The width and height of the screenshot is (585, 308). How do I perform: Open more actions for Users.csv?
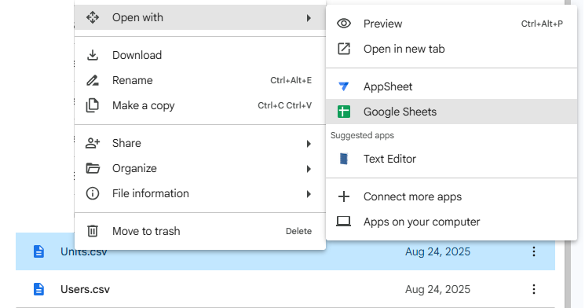pos(534,289)
